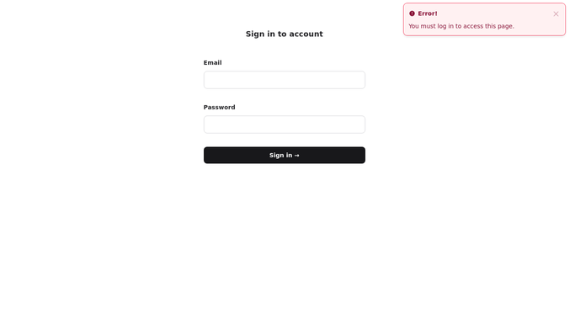Click the word 'account' in the heading

(306, 34)
